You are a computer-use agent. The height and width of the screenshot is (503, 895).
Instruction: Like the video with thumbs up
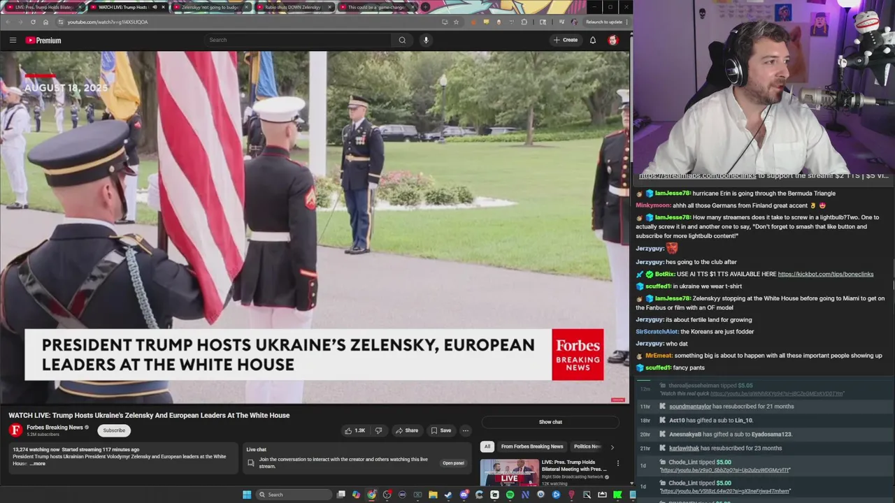point(355,430)
